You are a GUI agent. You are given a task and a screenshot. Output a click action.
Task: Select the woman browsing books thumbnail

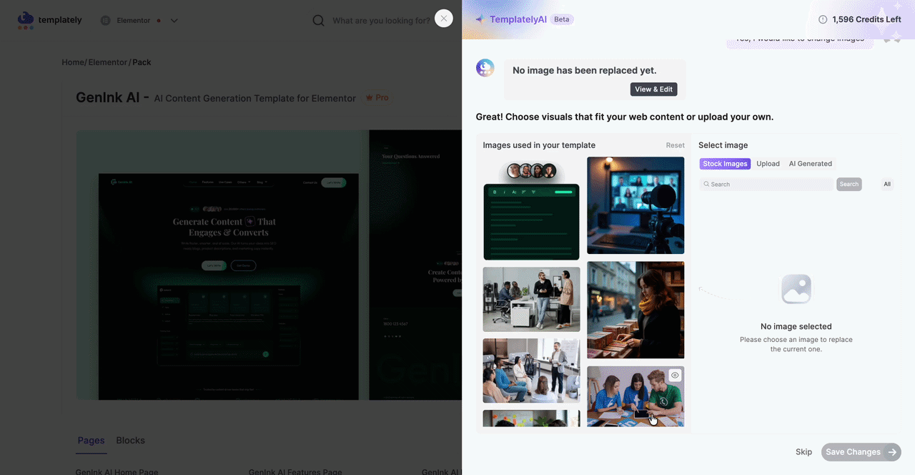[x=635, y=310]
